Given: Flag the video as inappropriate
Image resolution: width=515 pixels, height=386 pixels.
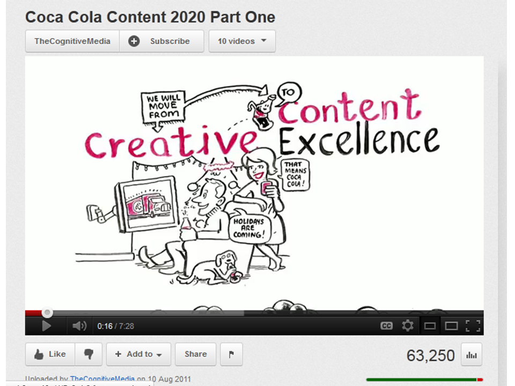Looking at the screenshot, I should point(231,354).
